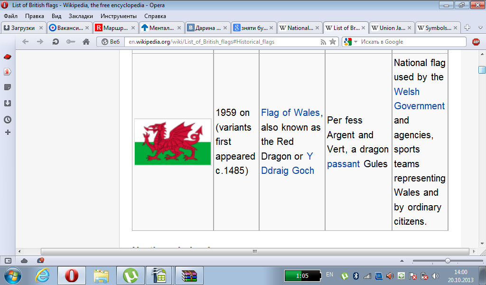Viewport: 486px width, 285px height.
Task: Open the Правка menu
Action: (34, 16)
